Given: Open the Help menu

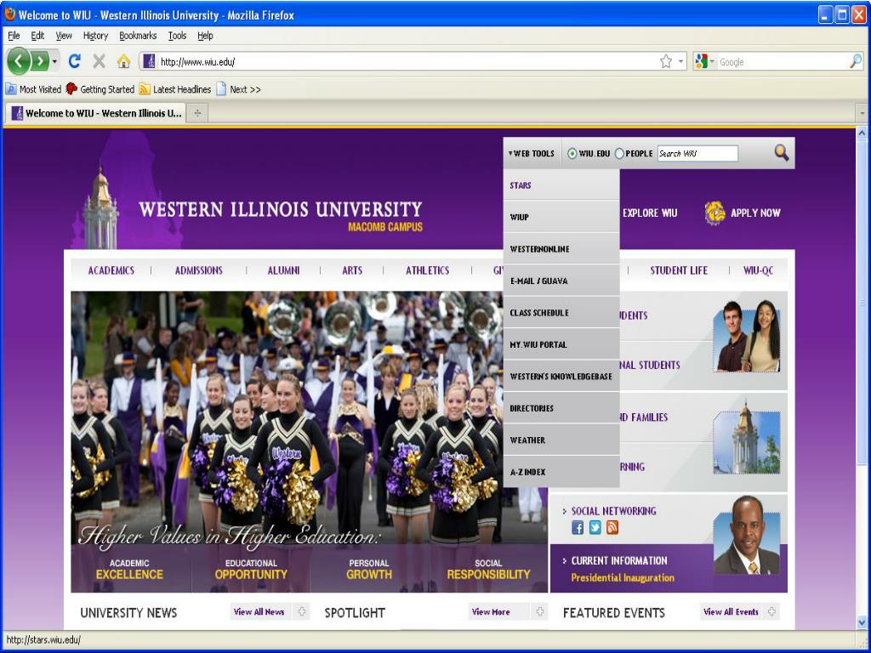Looking at the screenshot, I should tap(205, 36).
